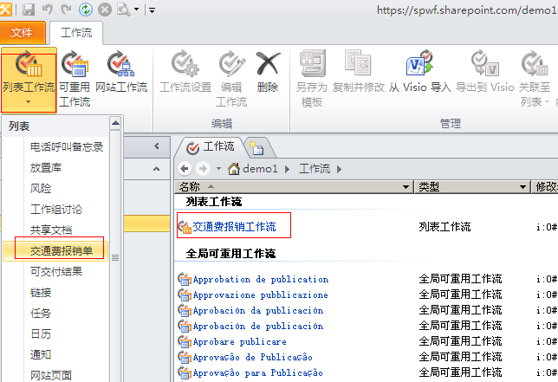The width and height of the screenshot is (558, 382).
Task: Click 另存为模板 ribbon button
Action: point(312,79)
